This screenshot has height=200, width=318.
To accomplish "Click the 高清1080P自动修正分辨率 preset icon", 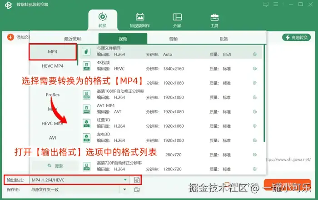I will (87, 95).
